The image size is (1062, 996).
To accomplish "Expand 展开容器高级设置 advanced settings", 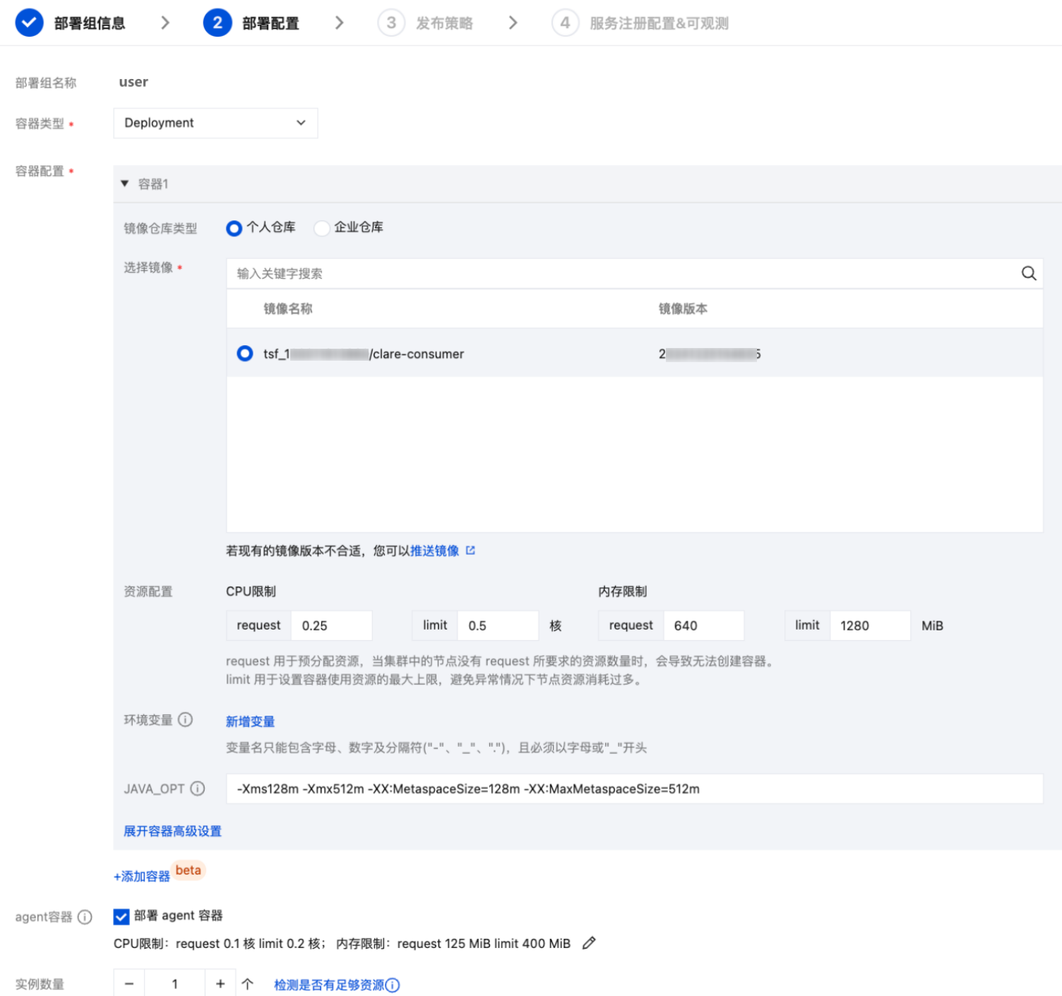I will [x=172, y=831].
